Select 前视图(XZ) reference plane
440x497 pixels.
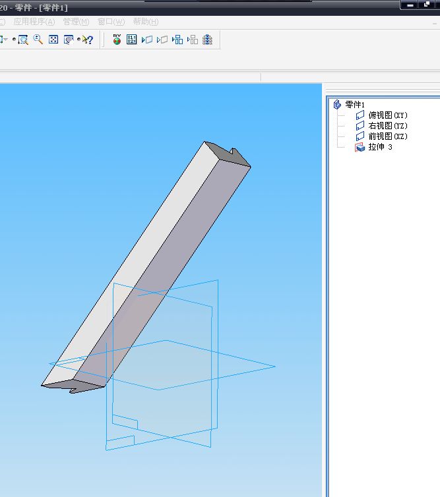click(388, 136)
